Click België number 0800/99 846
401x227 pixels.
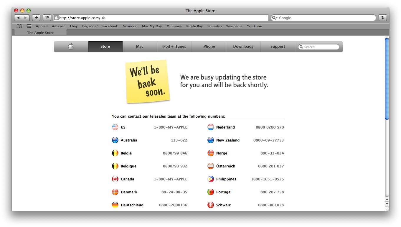point(175,153)
